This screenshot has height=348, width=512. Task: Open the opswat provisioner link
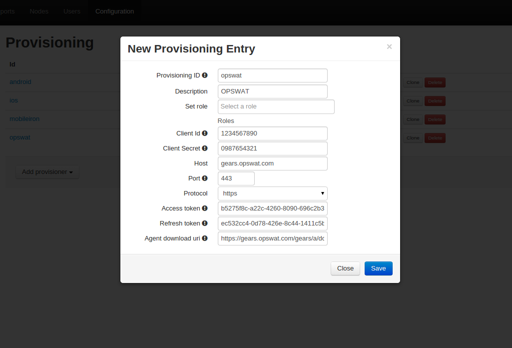coord(20,137)
